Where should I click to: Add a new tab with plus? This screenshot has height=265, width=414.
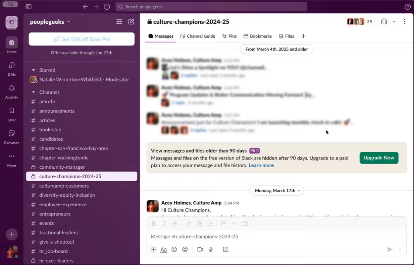click(303, 36)
